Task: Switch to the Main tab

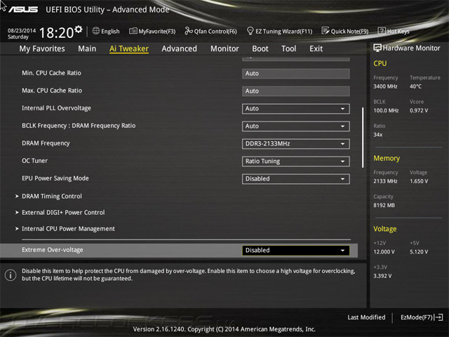Action: pos(87,48)
